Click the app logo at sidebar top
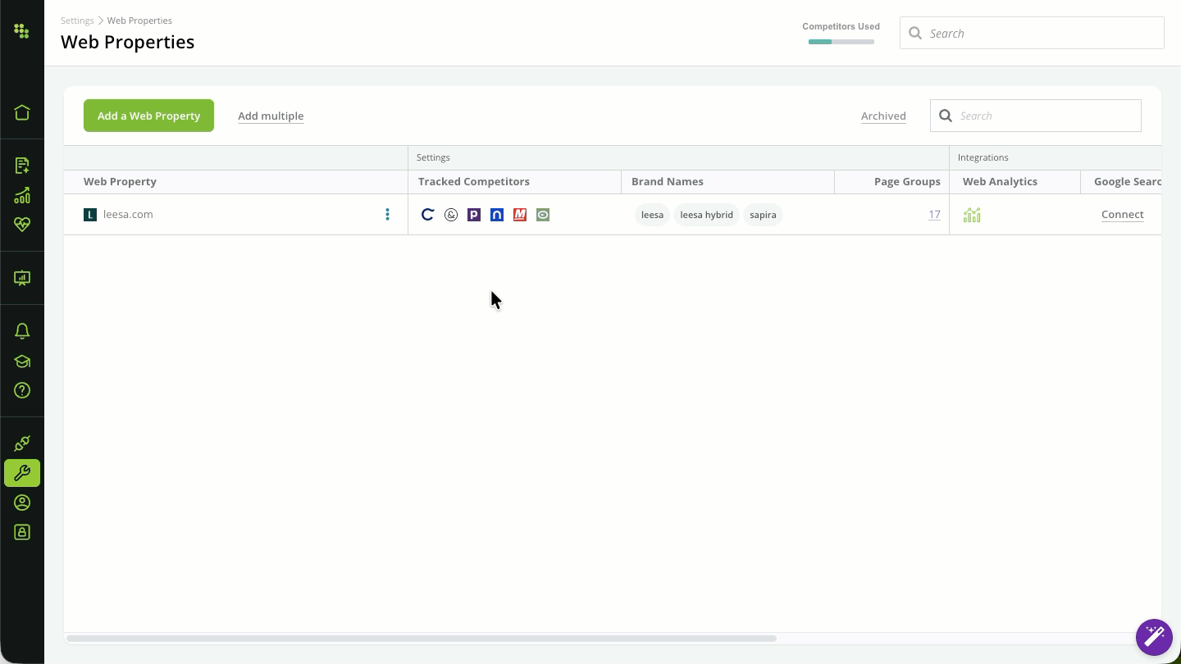The height and width of the screenshot is (664, 1181). (x=22, y=32)
